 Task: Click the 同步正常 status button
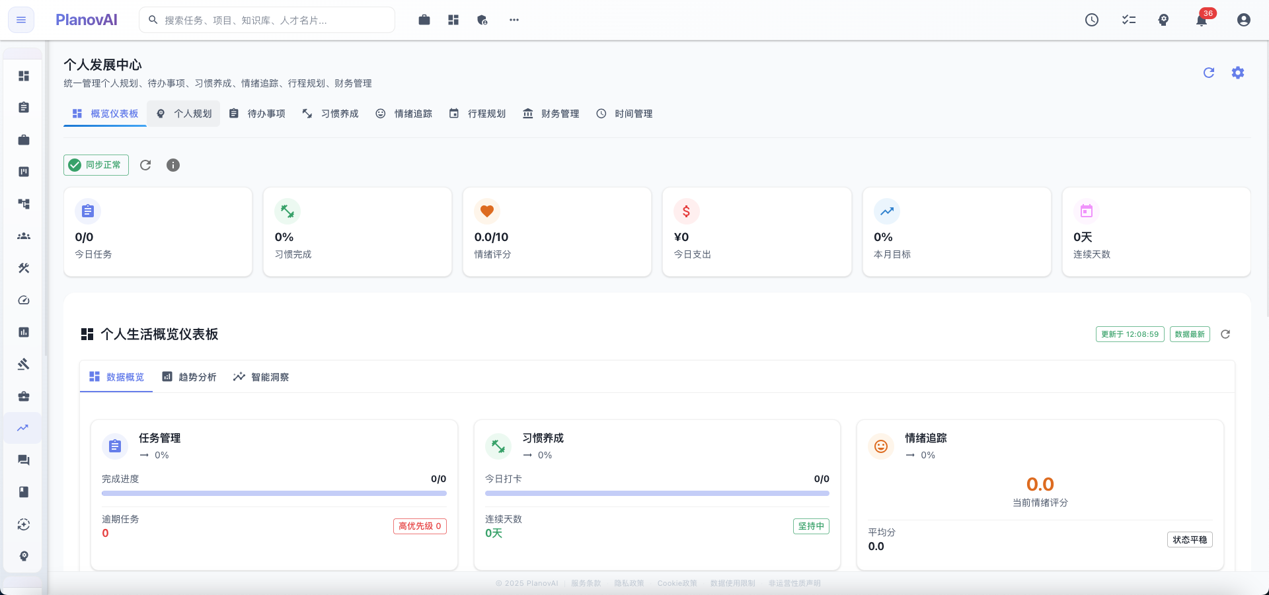point(96,165)
